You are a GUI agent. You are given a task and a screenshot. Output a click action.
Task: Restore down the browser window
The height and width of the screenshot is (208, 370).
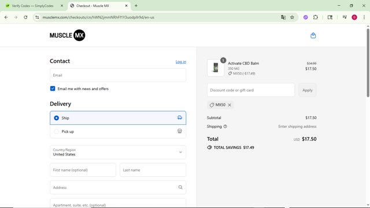click(351, 6)
